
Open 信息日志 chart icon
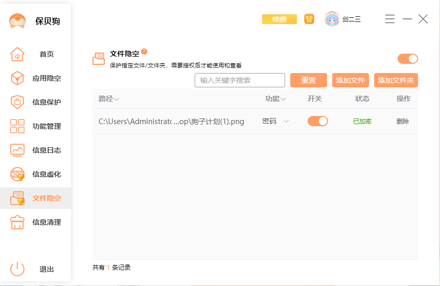(x=17, y=150)
